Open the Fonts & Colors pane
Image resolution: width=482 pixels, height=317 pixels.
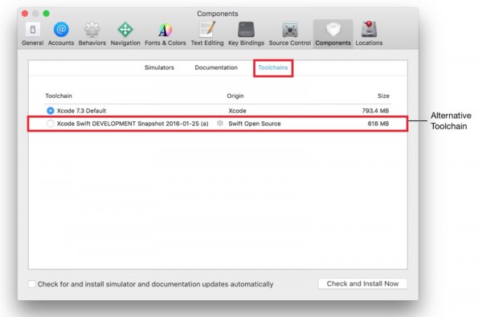click(x=165, y=34)
